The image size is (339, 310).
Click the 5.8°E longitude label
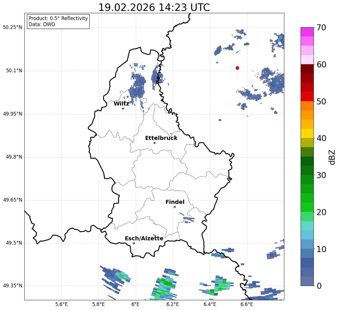(x=98, y=305)
